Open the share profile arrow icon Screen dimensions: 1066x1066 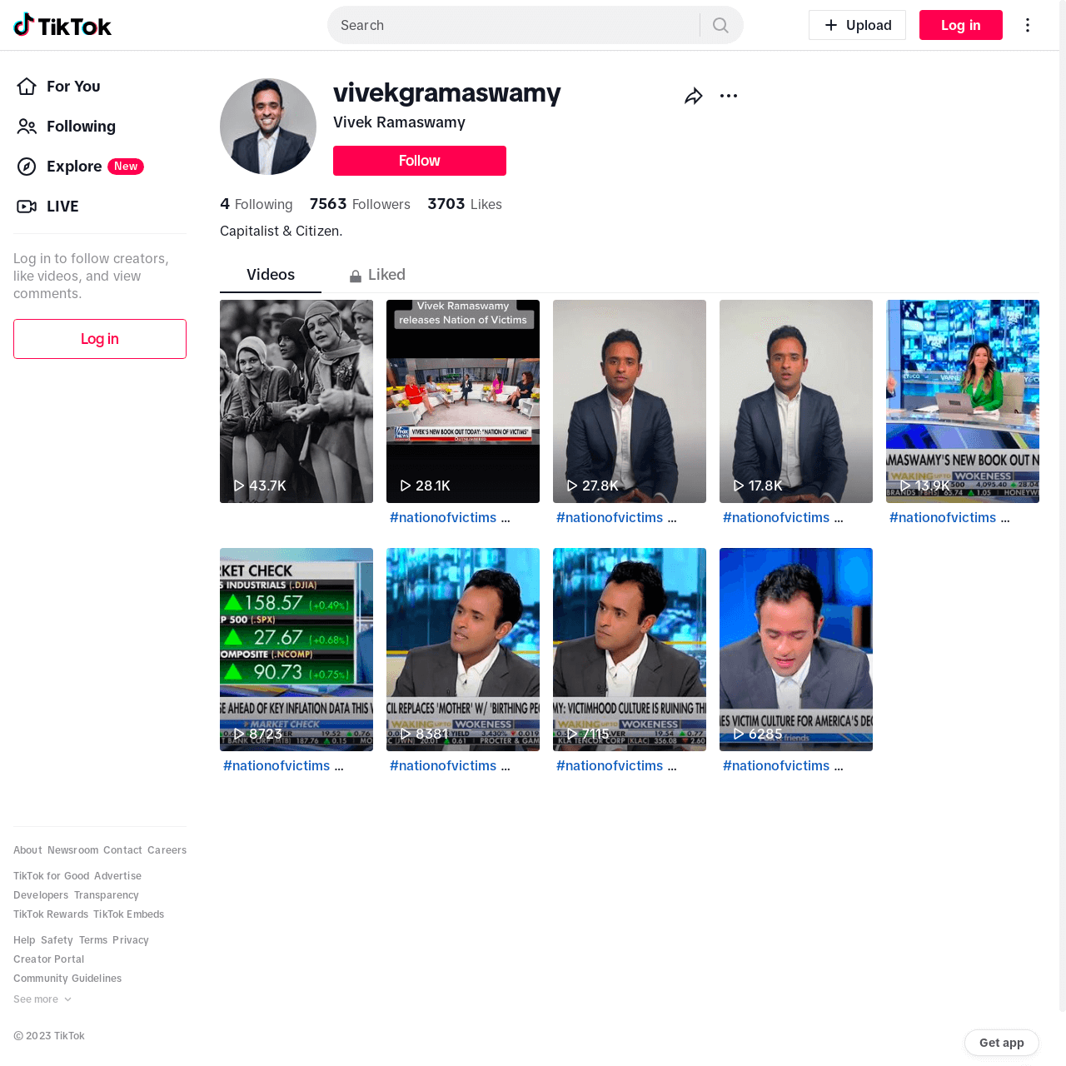694,96
